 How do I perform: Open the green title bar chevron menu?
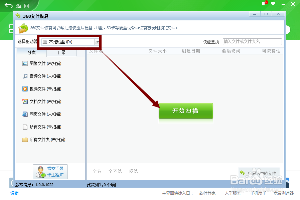(273, 4)
